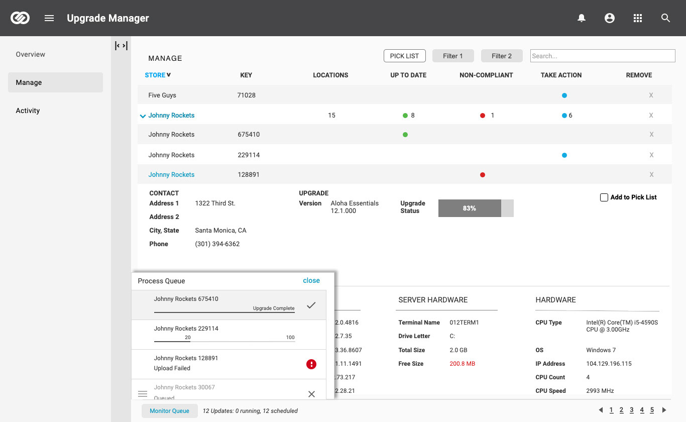Click the UP TO DATE column header
The width and height of the screenshot is (686, 422).
click(x=408, y=75)
